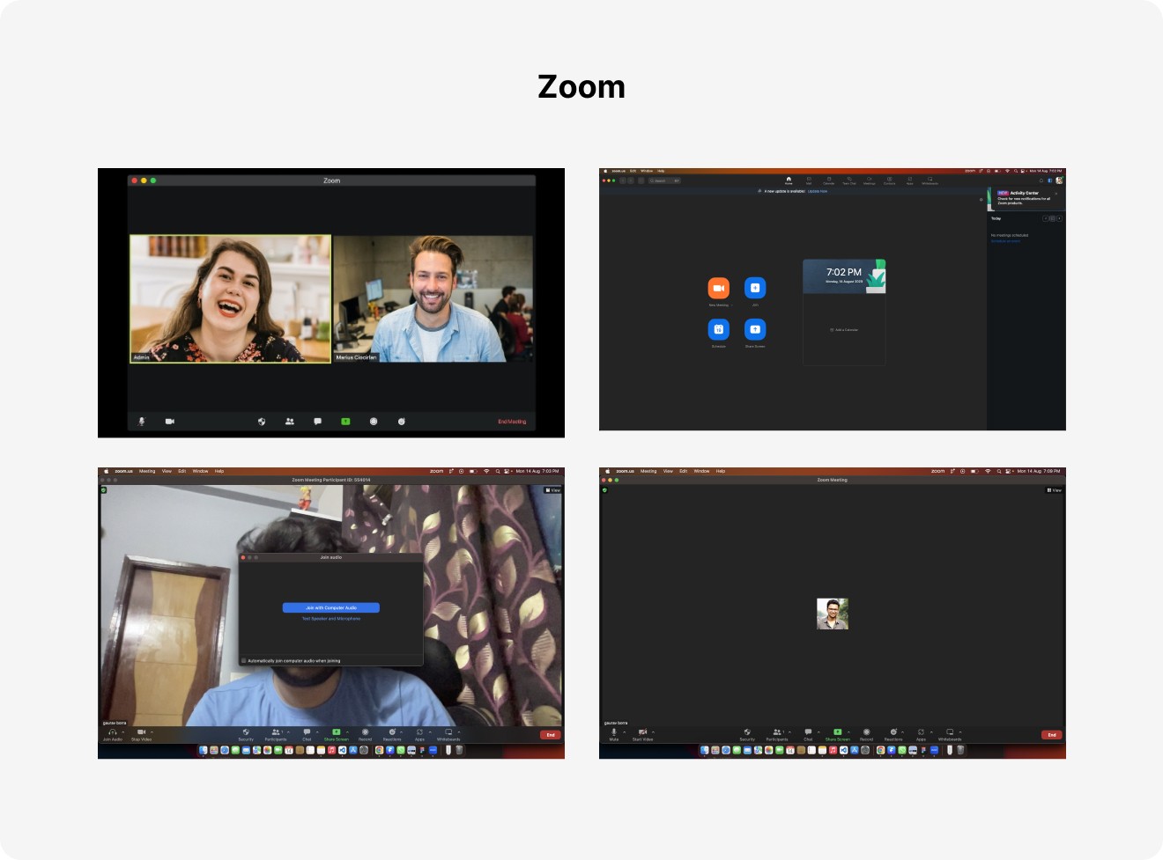
Task: Click Start Video in profile-photo meeting toolbar
Action: click(x=642, y=734)
